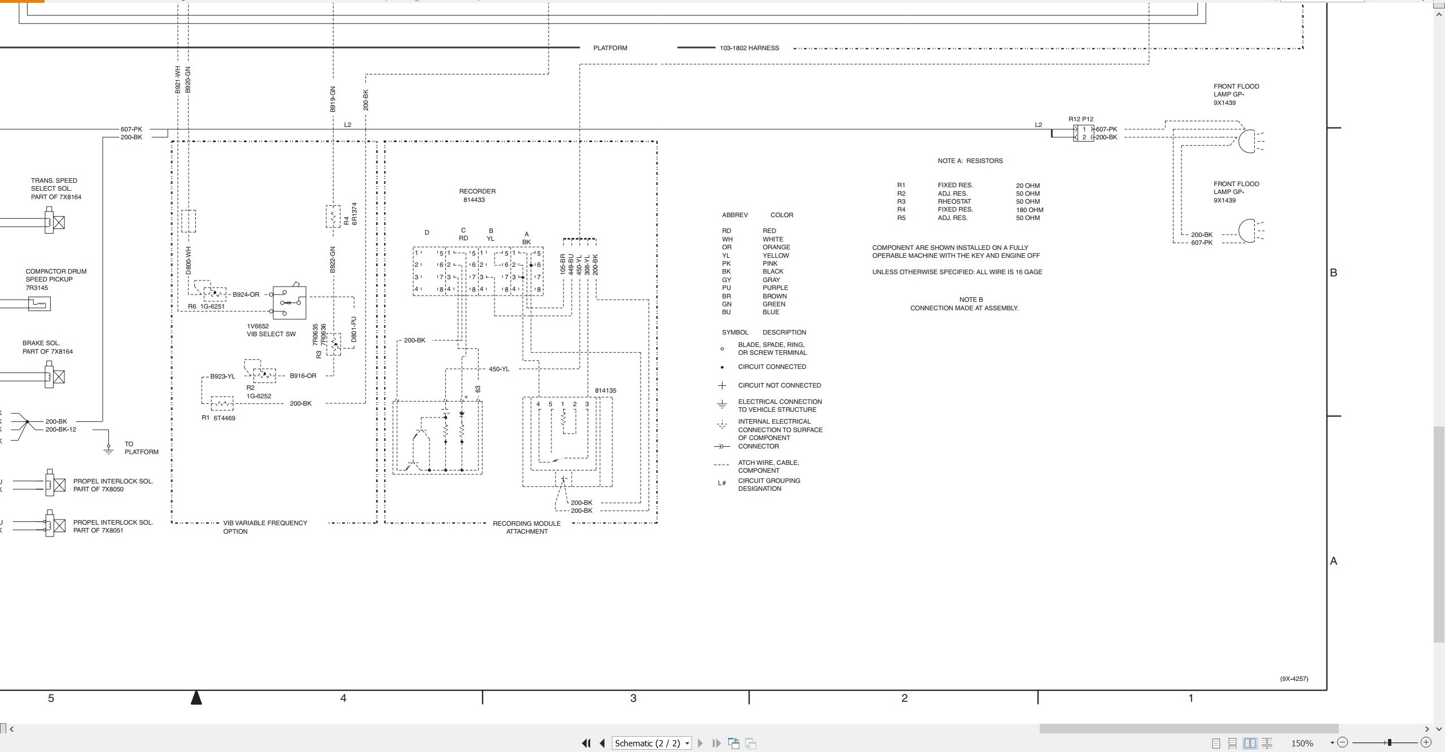The image size is (1445, 752).
Task: Click NOTE A: RESISTORS heading
Action: pyautogui.click(x=970, y=161)
